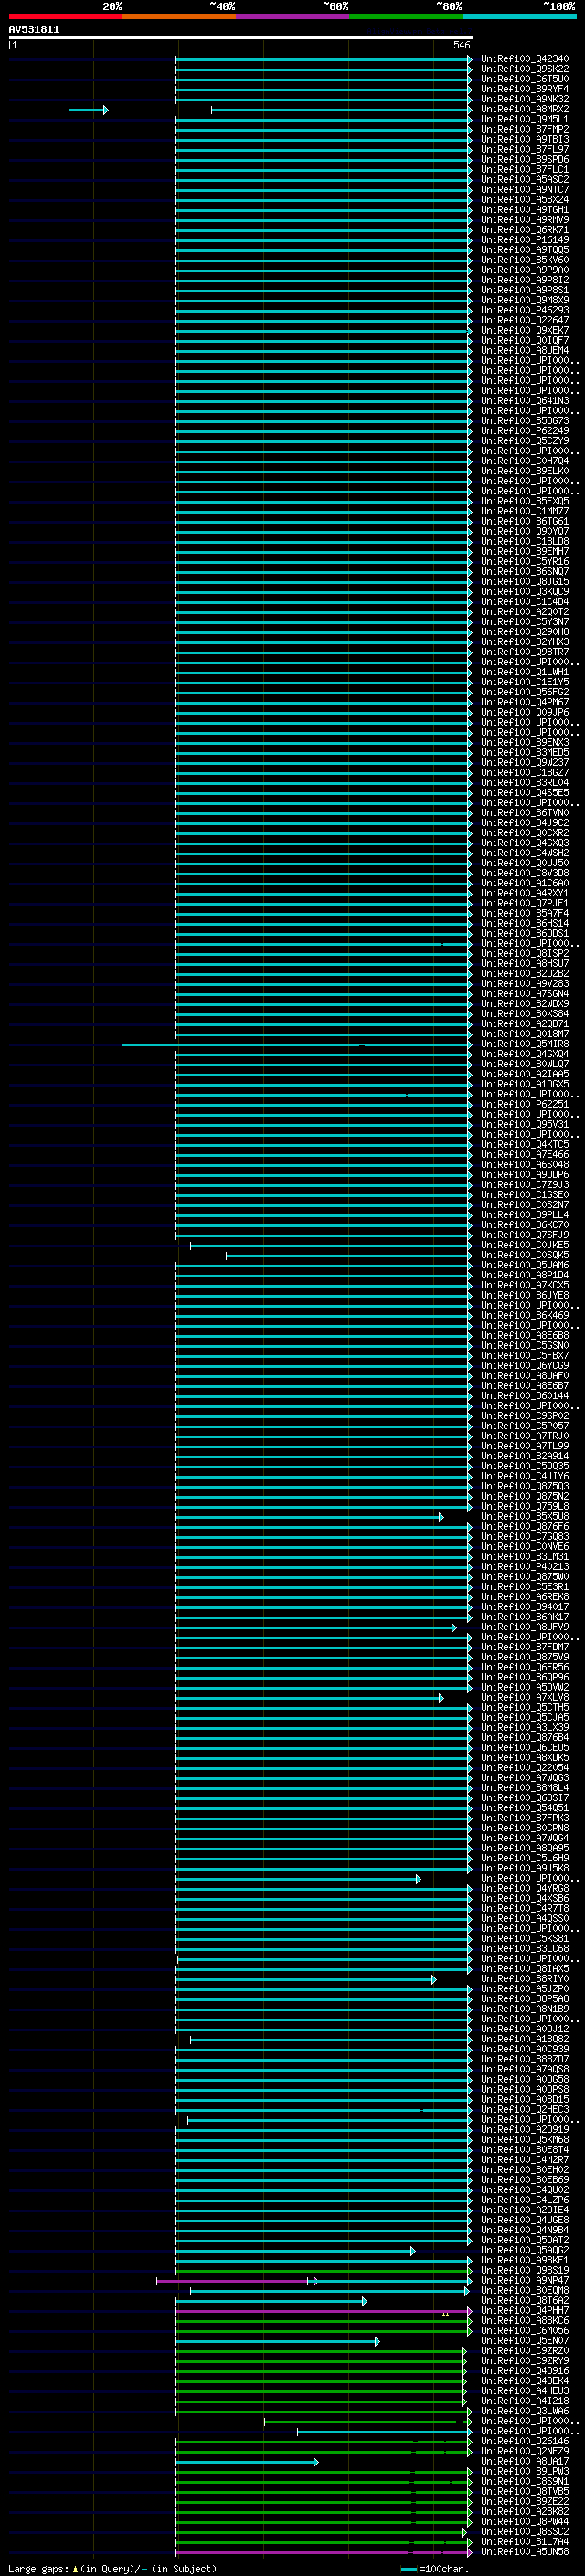Select the UniRef100_C9ZRZ0 label
Viewport: 585px width, 2576px height.
525,2351
